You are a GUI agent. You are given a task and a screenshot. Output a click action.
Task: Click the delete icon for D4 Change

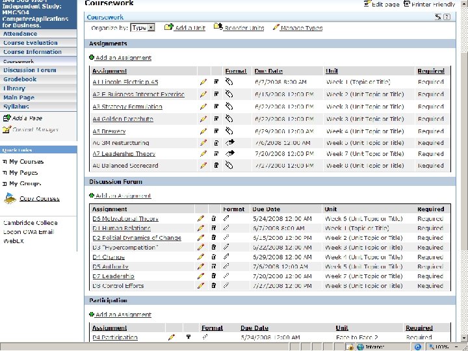point(214,257)
